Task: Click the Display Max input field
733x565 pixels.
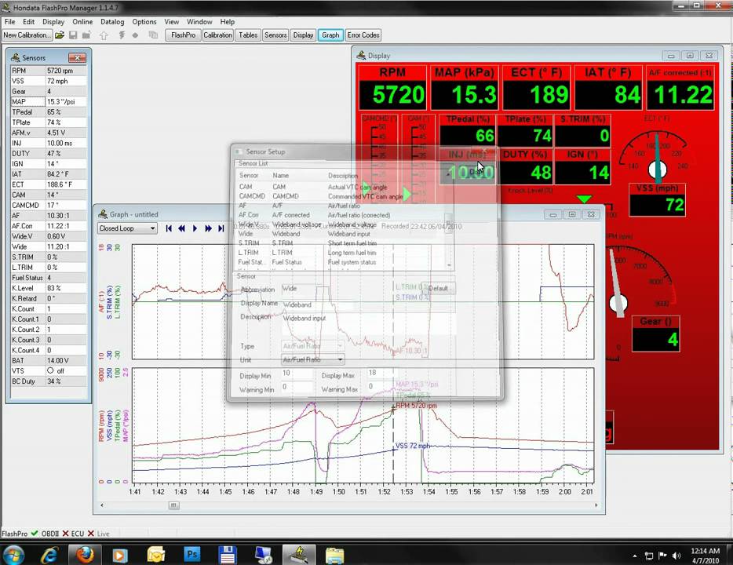Action: click(382, 374)
